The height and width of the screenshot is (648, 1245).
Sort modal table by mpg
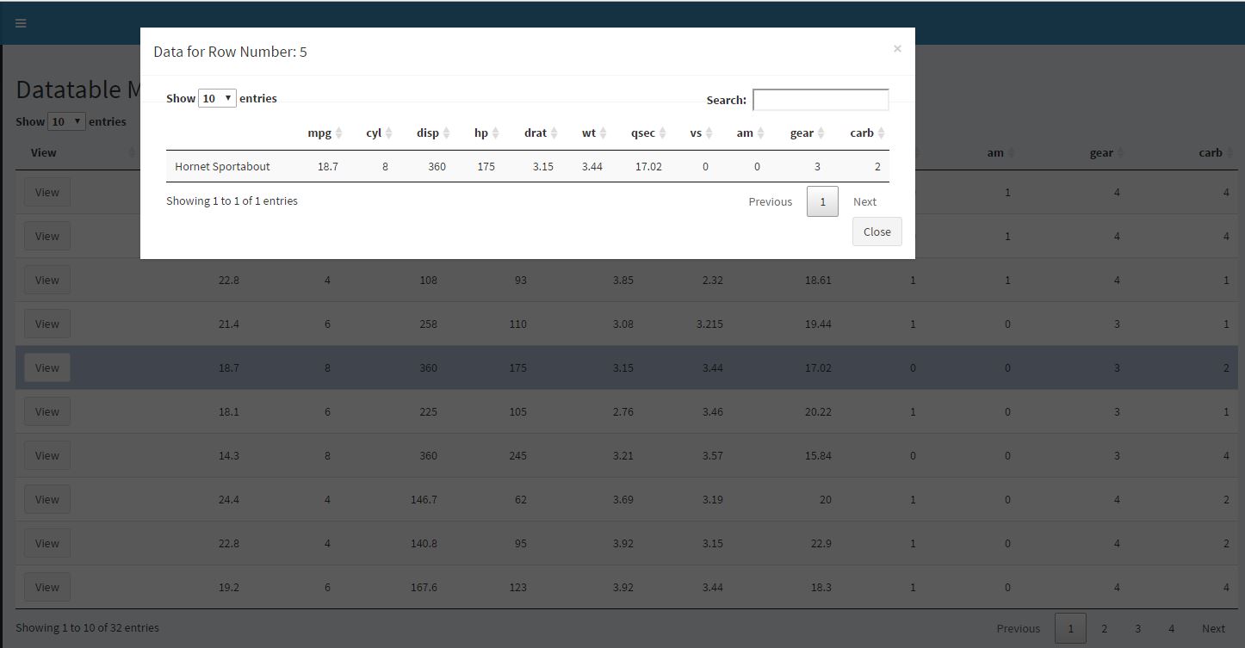click(325, 133)
